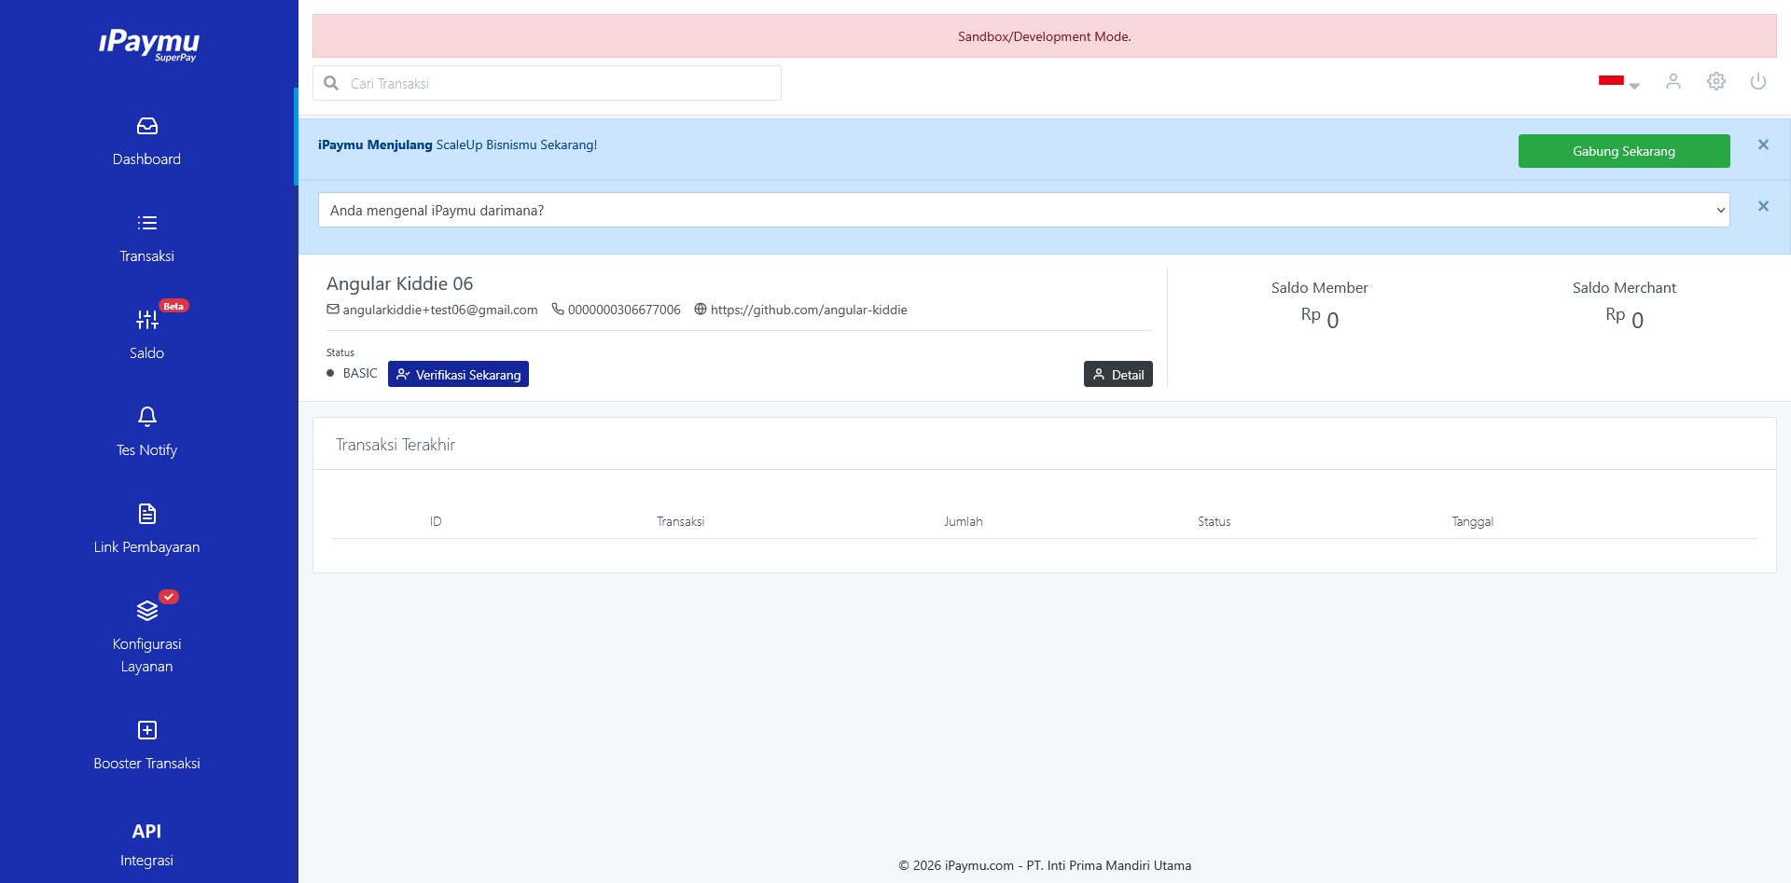
Task: Dismiss the iPaymu Menjulang banner
Action: pos(1763,145)
